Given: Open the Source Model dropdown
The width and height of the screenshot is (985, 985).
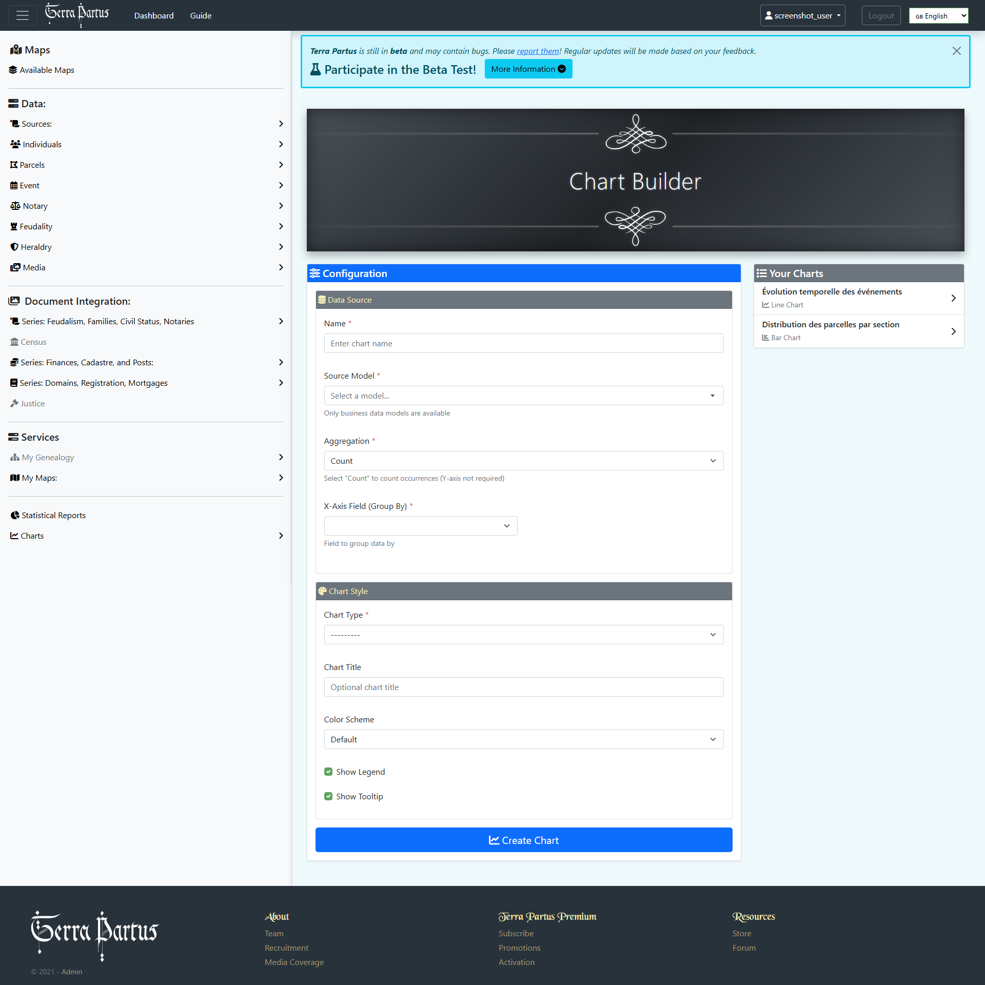Looking at the screenshot, I should [523, 396].
